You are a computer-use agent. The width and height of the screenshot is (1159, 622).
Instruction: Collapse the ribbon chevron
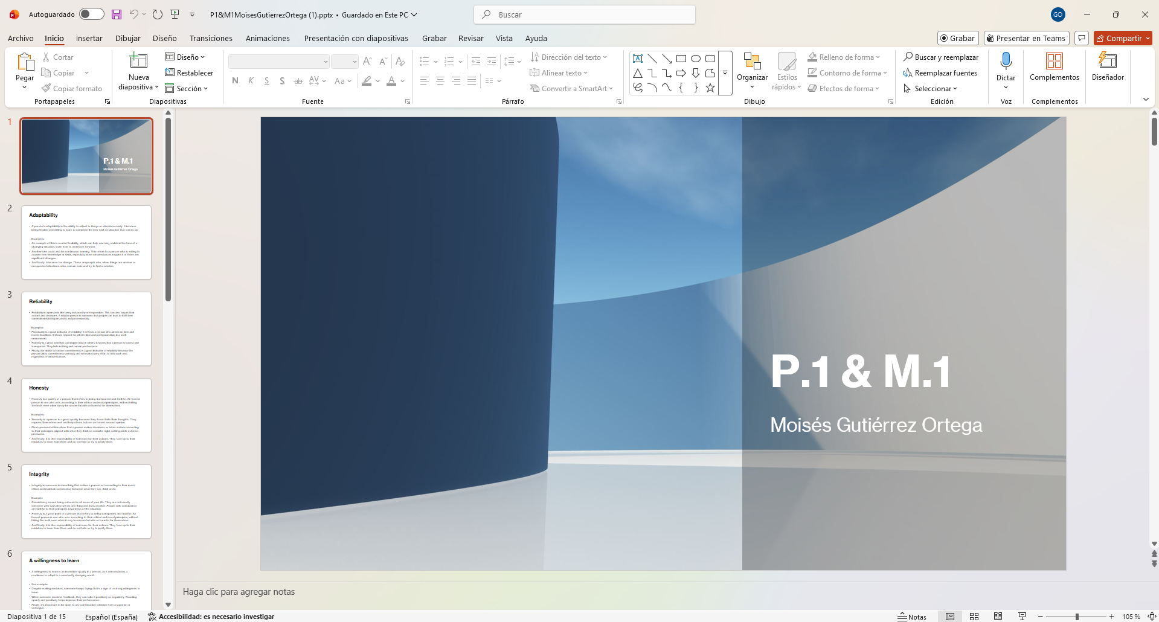click(1146, 99)
